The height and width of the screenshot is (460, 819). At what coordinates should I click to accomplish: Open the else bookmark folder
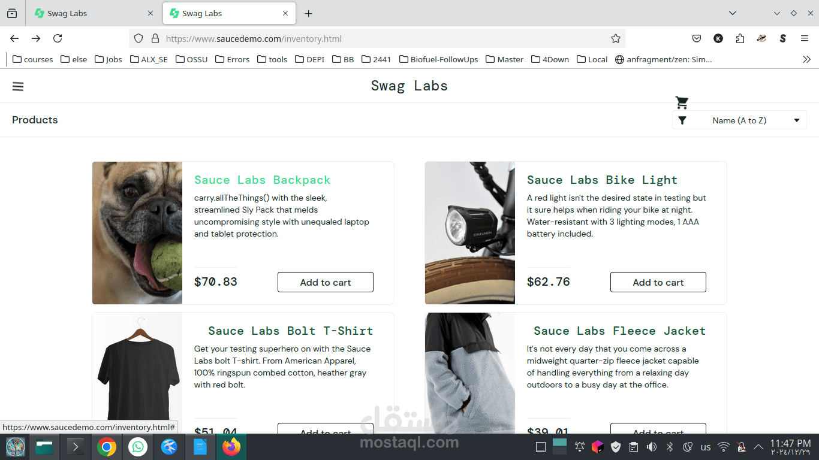74,59
